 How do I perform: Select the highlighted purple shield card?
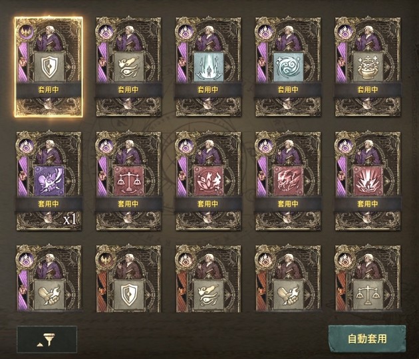point(49,66)
